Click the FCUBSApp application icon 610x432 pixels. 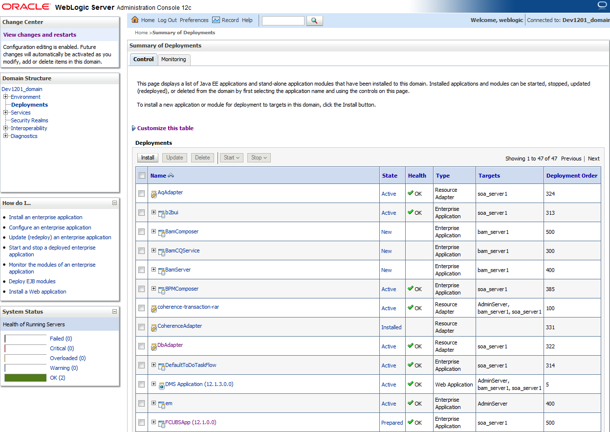tap(162, 423)
